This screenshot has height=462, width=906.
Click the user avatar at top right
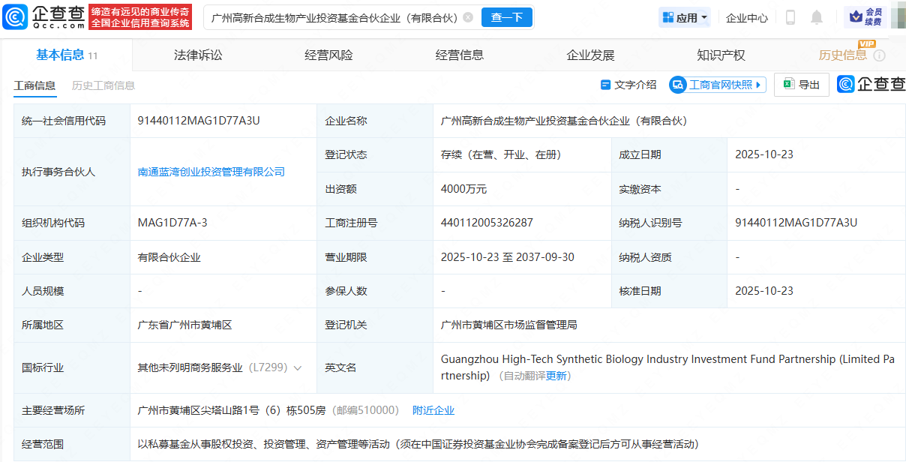tap(898, 17)
